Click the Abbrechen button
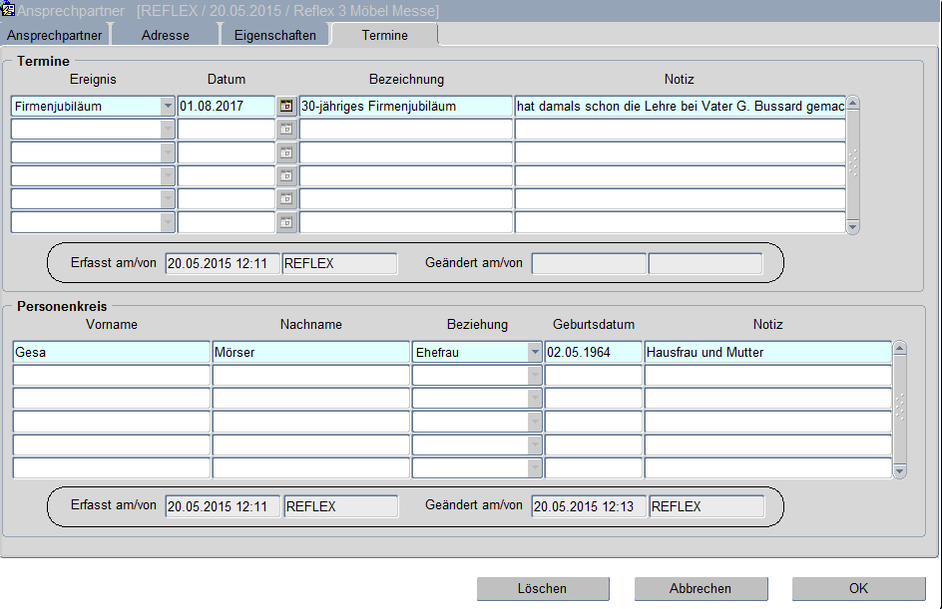This screenshot has height=609, width=942. coord(701,589)
